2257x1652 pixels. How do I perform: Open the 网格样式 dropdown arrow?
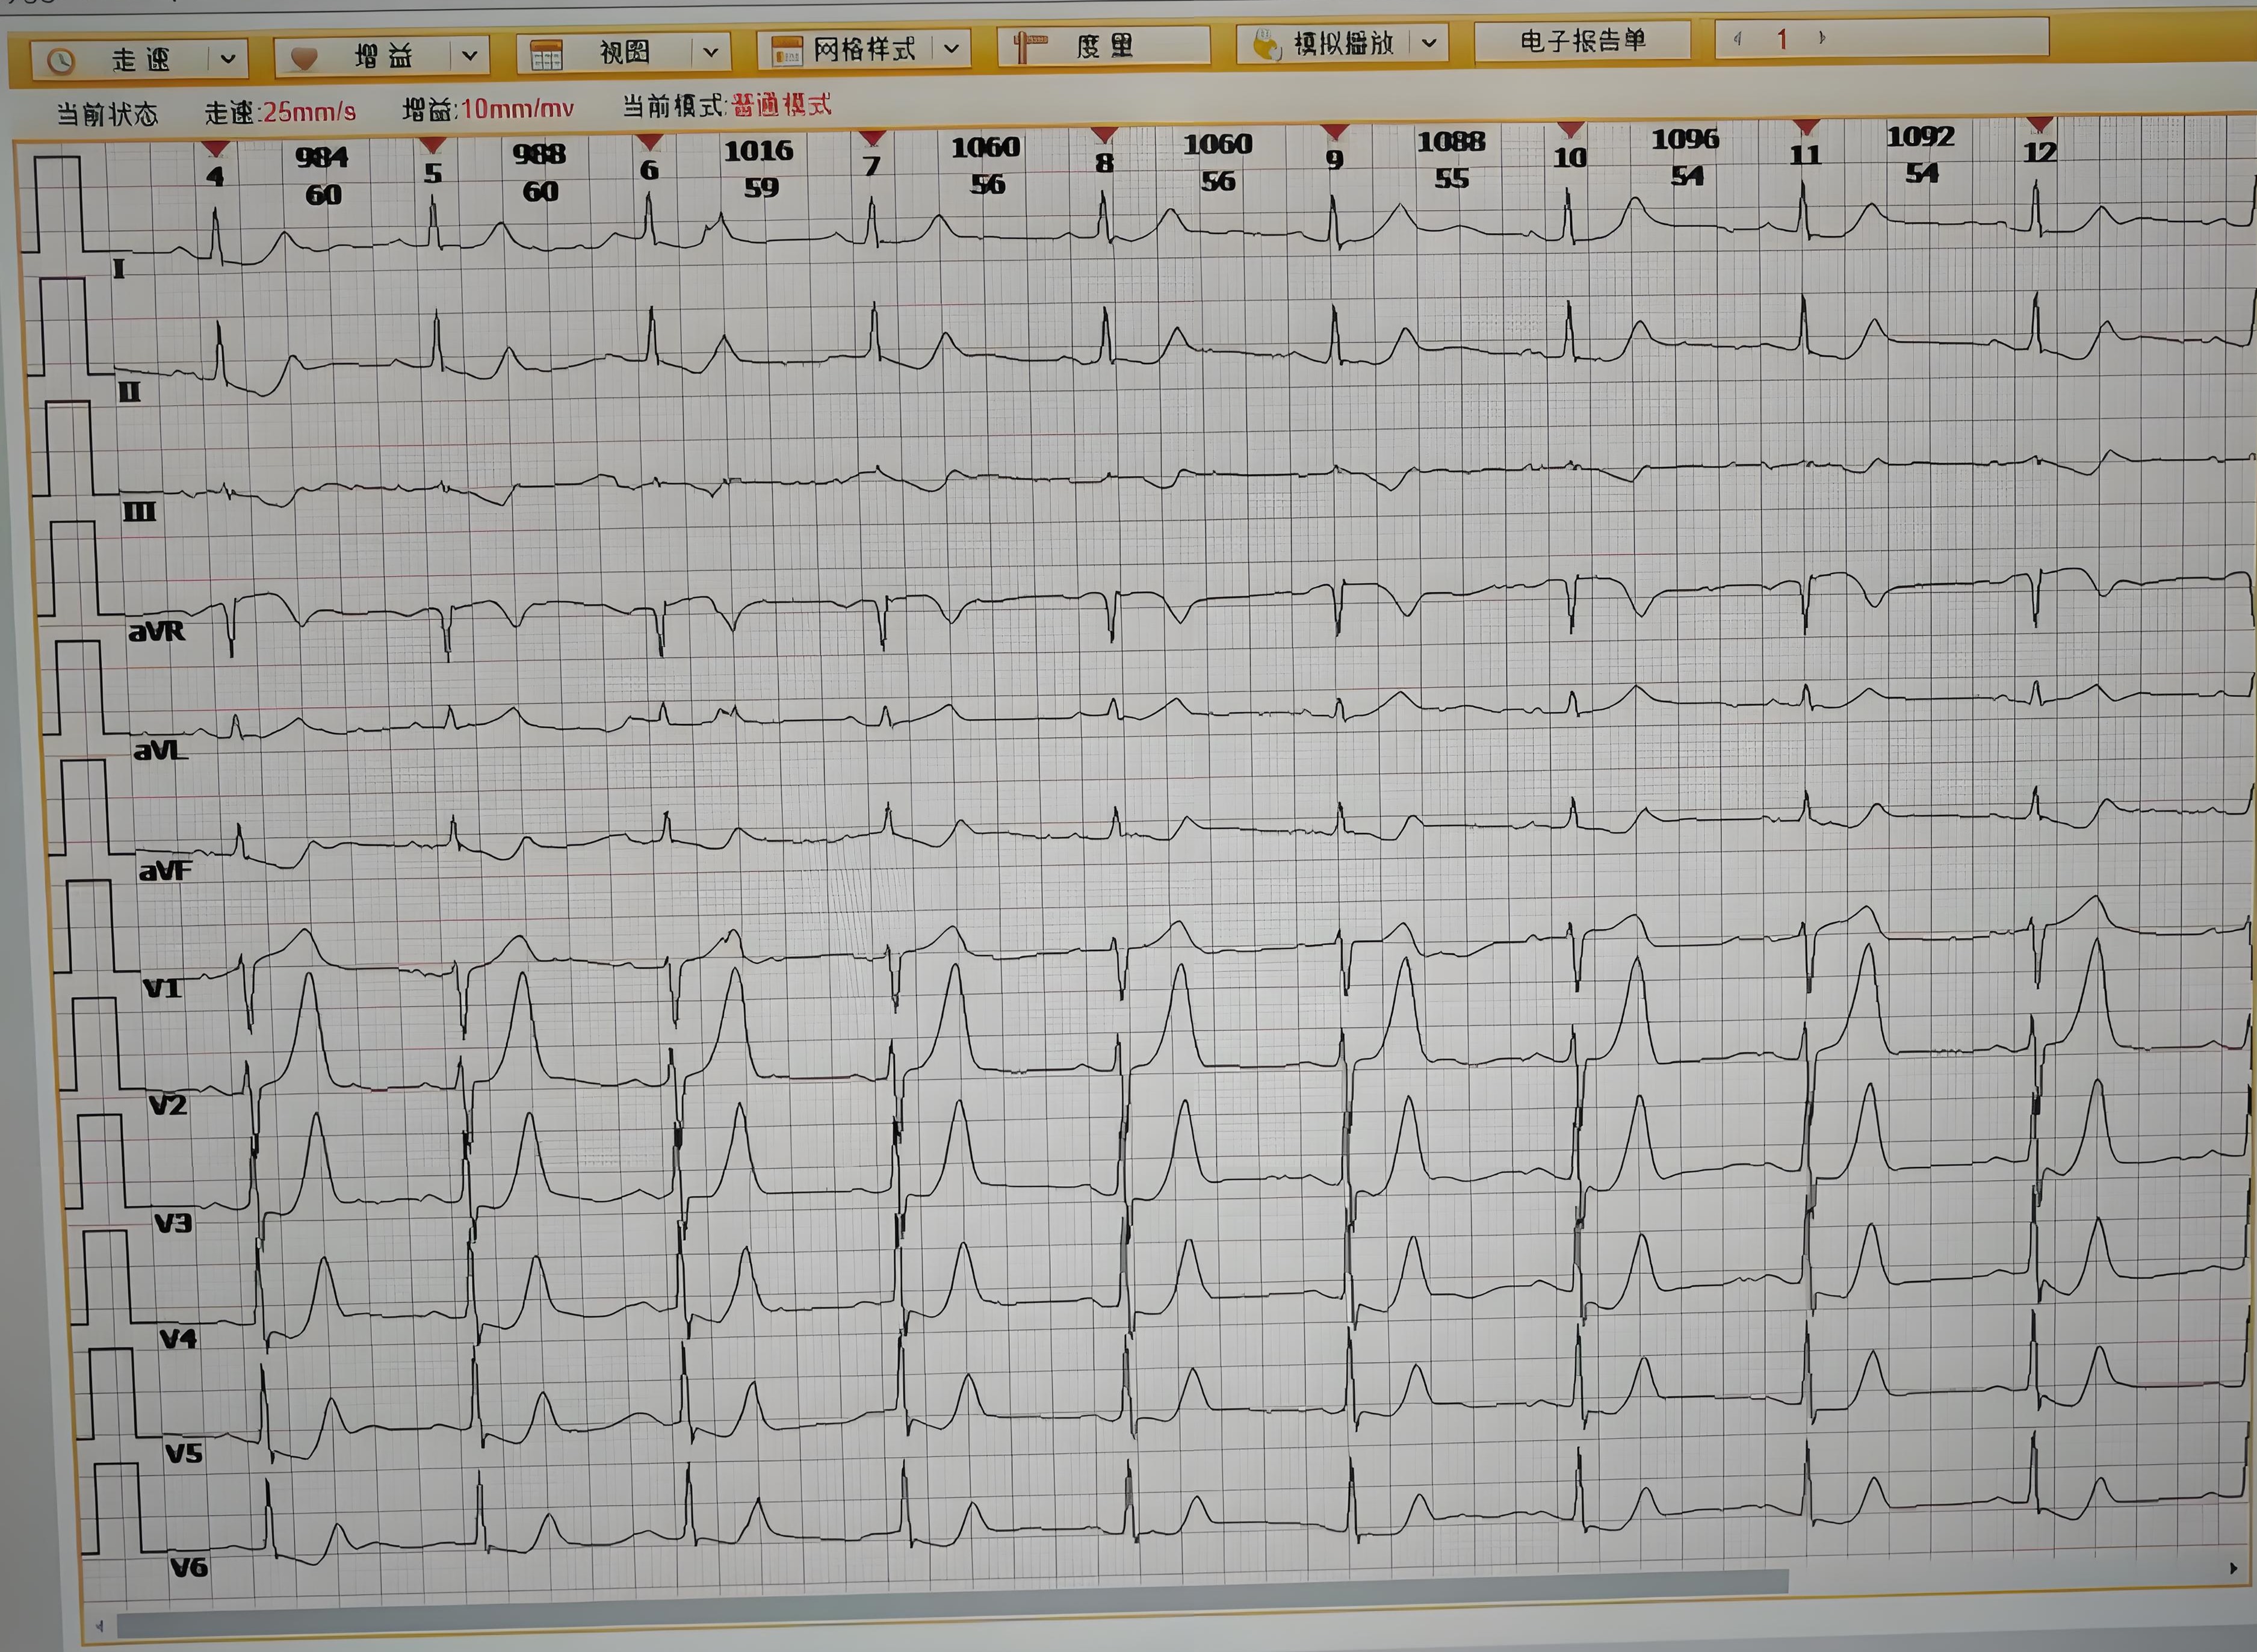coord(951,48)
